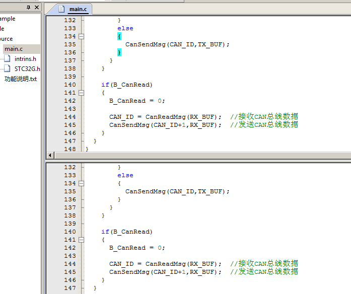Click 'else' keyword on line 133 upper pane
Screen dimensions: 351x294
(x=125, y=28)
